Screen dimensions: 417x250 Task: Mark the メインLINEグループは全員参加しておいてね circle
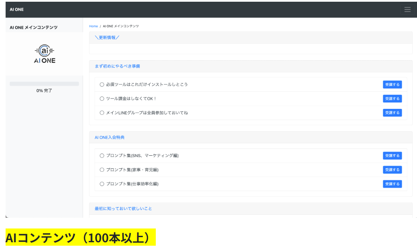tap(102, 113)
